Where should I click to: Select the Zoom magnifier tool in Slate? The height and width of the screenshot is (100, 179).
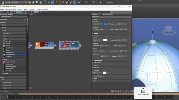[121, 91]
